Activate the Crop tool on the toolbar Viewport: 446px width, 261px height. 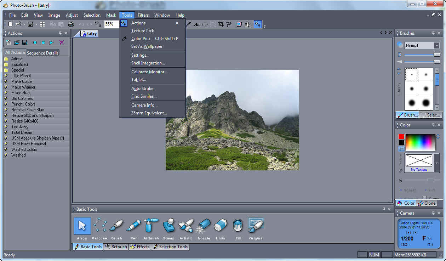221,24
